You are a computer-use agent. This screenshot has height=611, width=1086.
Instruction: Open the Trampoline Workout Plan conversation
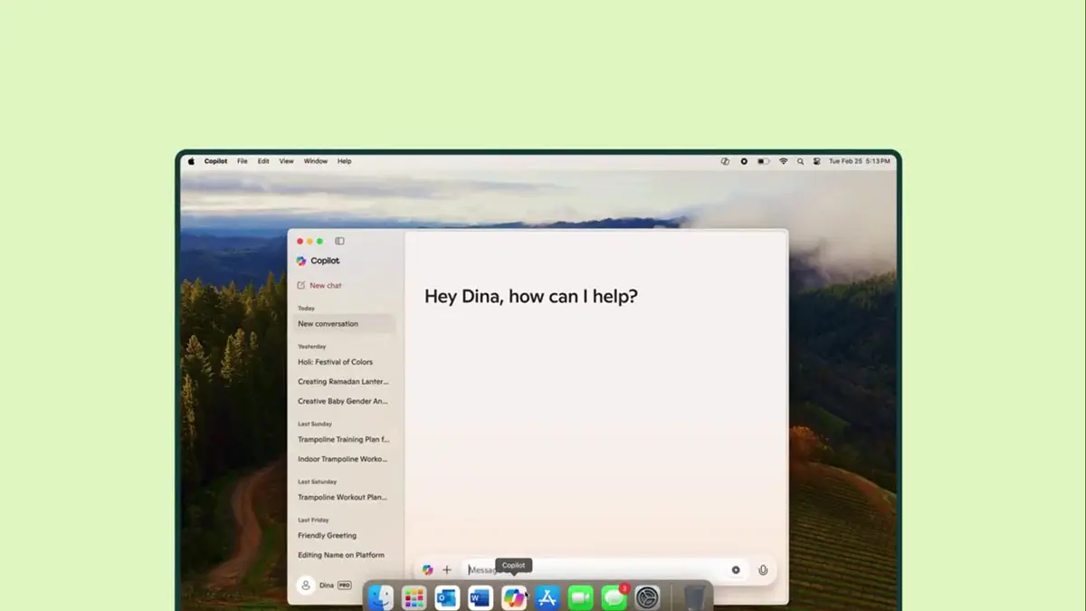pos(342,497)
